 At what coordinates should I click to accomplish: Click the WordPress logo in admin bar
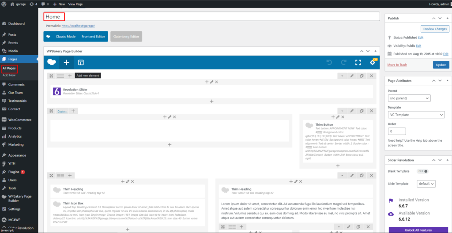point(4,4)
